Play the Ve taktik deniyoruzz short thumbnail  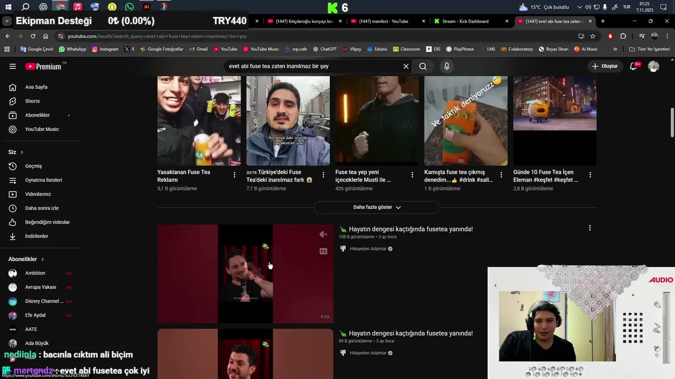(x=466, y=121)
